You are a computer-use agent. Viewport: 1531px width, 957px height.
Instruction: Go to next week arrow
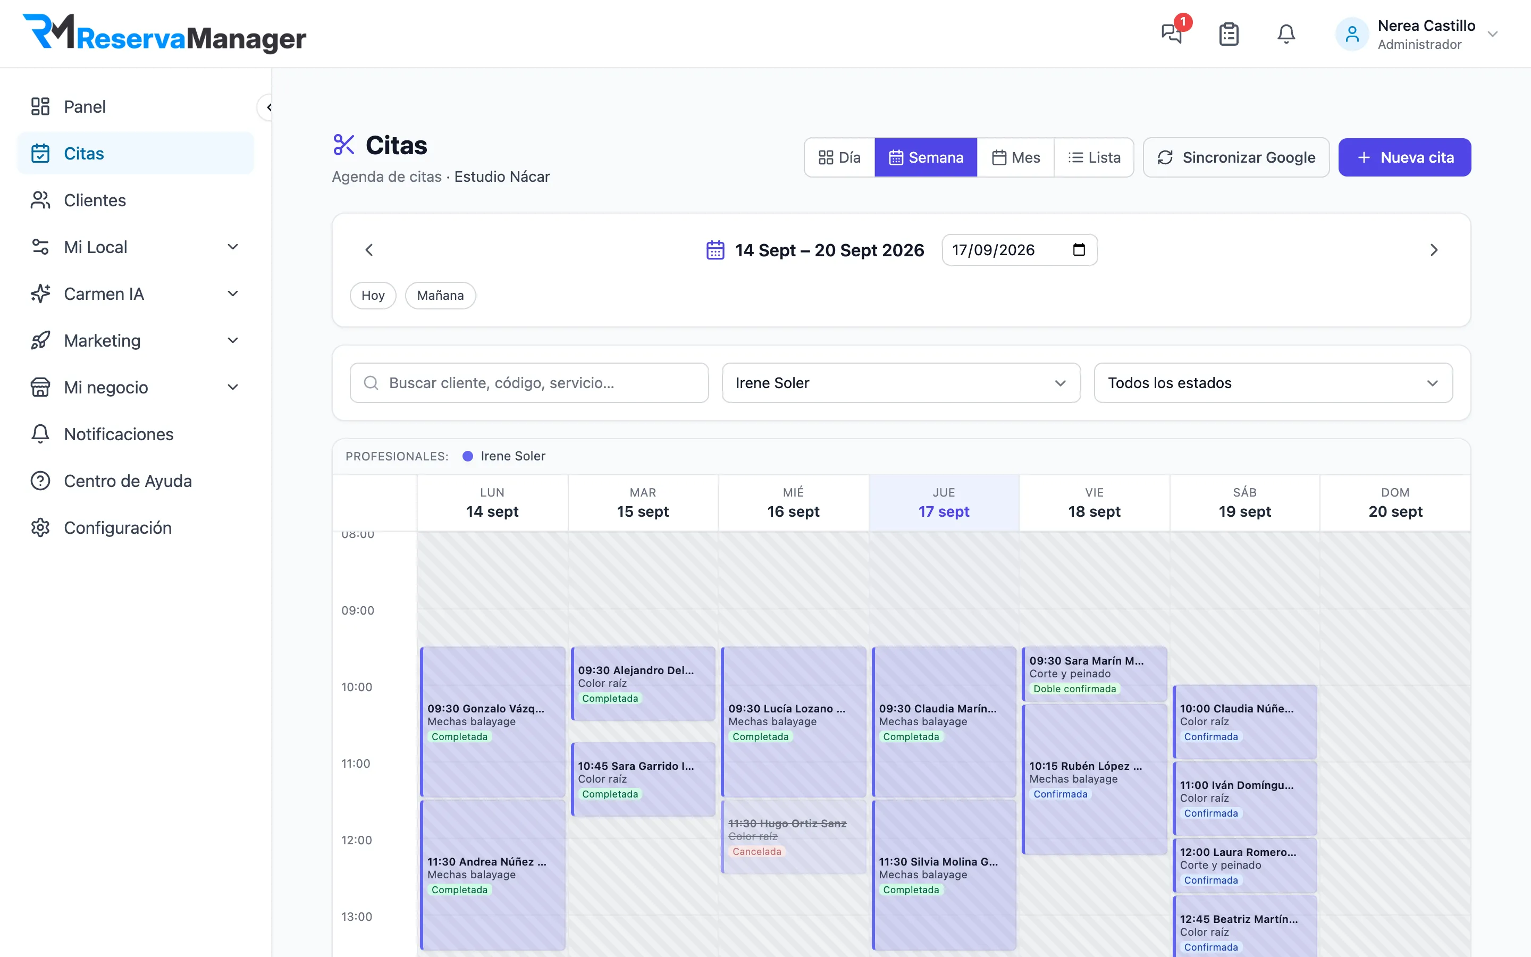(1434, 250)
